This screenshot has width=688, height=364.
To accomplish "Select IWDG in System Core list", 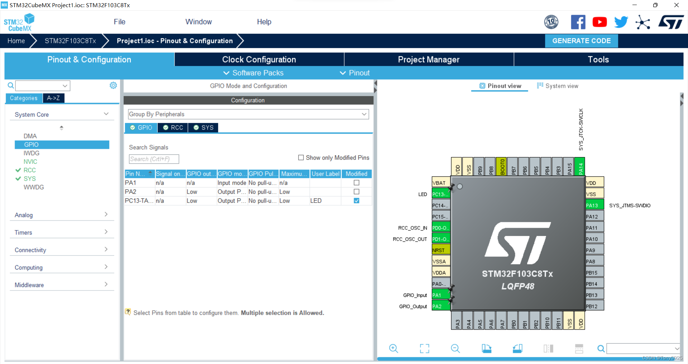I will pyautogui.click(x=32, y=153).
